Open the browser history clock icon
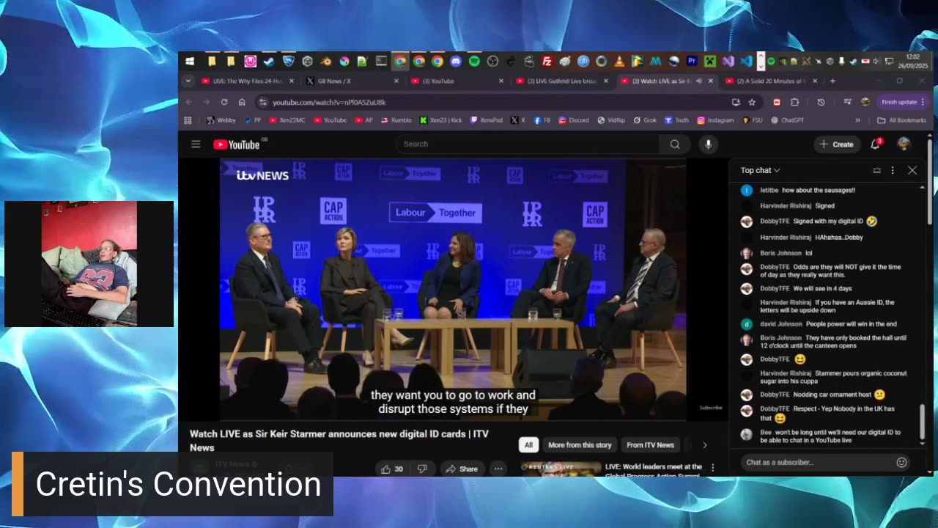Viewport: 938px width, 528px height. tap(821, 102)
